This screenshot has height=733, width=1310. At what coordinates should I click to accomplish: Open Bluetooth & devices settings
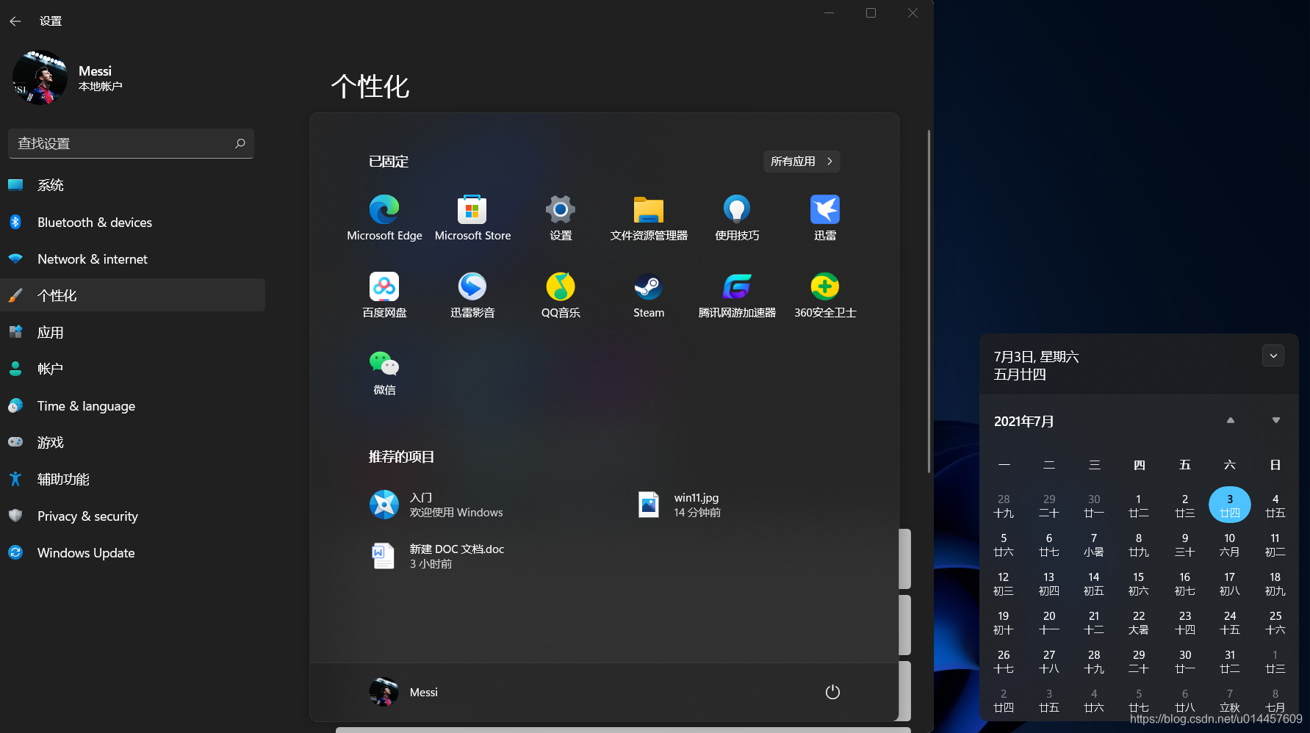(x=132, y=222)
